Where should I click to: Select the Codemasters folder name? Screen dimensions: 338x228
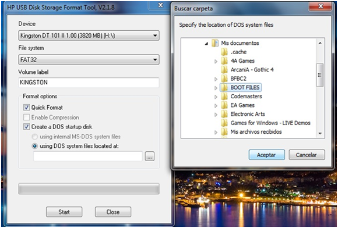[x=246, y=97]
